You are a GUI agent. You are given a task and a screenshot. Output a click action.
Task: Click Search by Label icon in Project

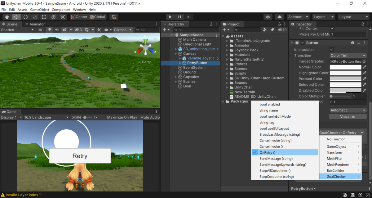[x=272, y=30]
